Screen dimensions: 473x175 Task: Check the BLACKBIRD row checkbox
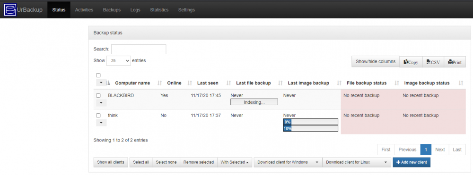tap(98, 96)
